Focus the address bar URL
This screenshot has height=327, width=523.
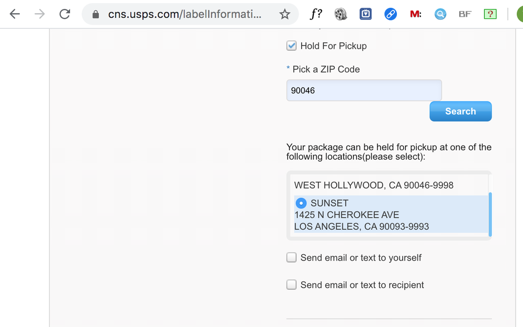tap(184, 14)
